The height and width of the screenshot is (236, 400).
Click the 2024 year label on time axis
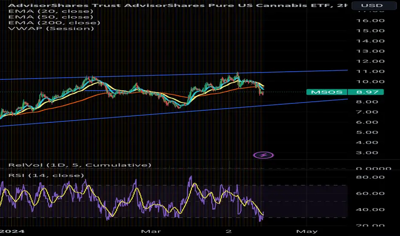[12, 231]
